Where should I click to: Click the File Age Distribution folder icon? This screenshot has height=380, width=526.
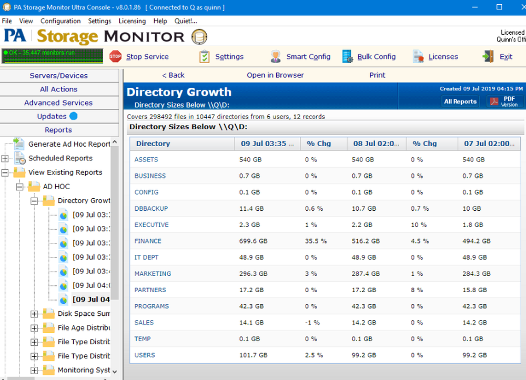pos(48,328)
